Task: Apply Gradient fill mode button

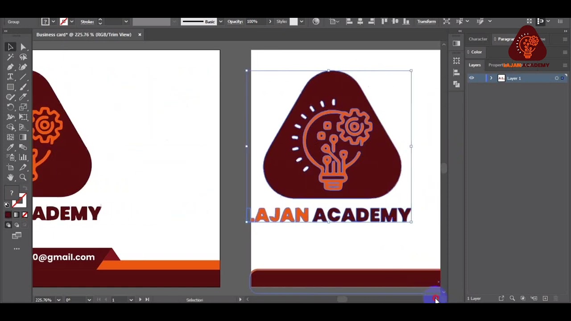Action: click(x=17, y=215)
